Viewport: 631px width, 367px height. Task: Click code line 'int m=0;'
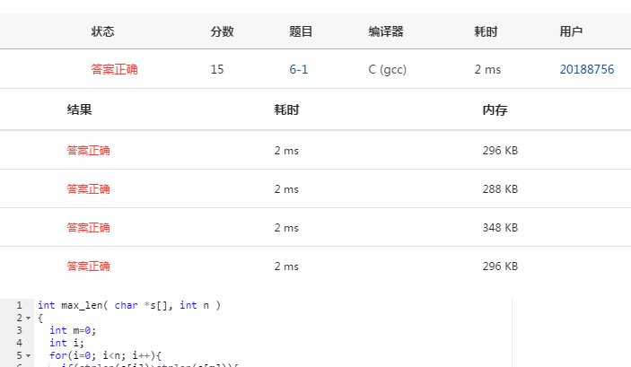(x=73, y=330)
